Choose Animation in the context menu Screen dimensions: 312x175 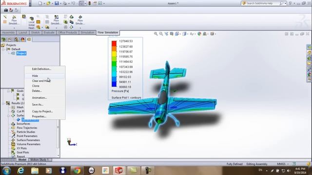tap(39, 98)
